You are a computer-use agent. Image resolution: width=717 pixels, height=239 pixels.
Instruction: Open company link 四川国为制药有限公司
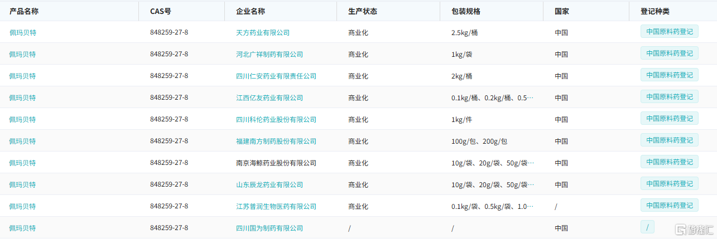pyautogui.click(x=270, y=228)
